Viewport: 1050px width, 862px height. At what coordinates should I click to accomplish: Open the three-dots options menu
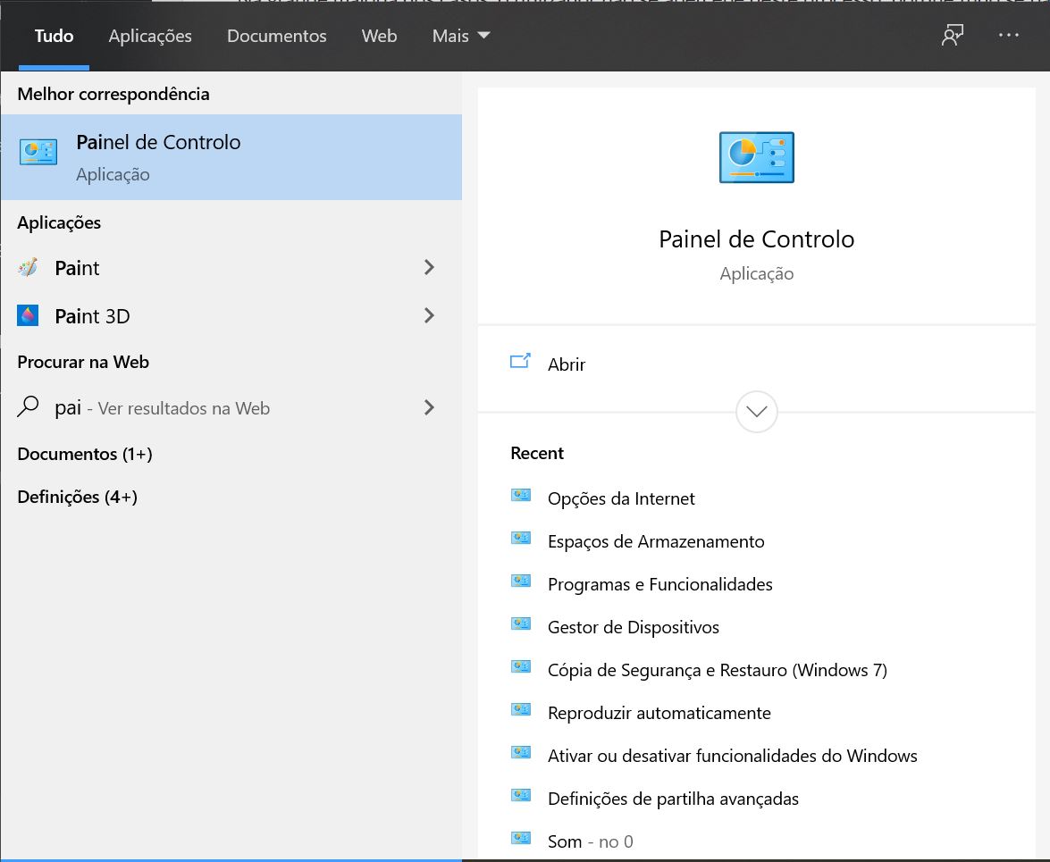point(1008,36)
